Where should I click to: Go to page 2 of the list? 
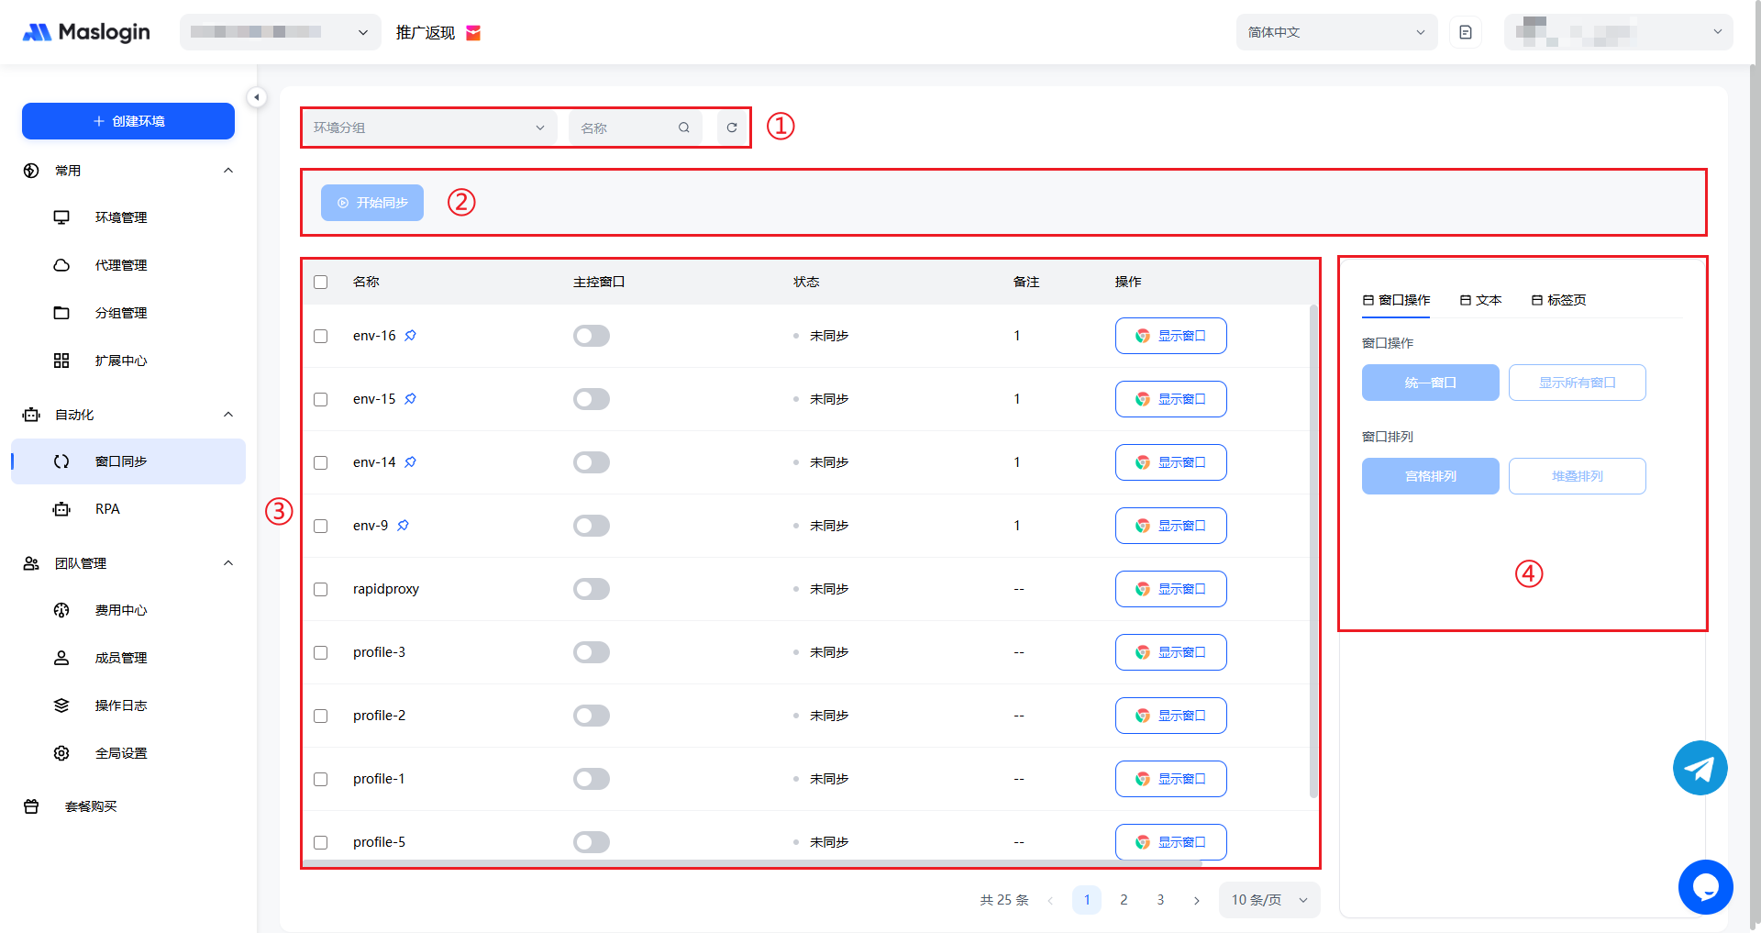pos(1124,900)
